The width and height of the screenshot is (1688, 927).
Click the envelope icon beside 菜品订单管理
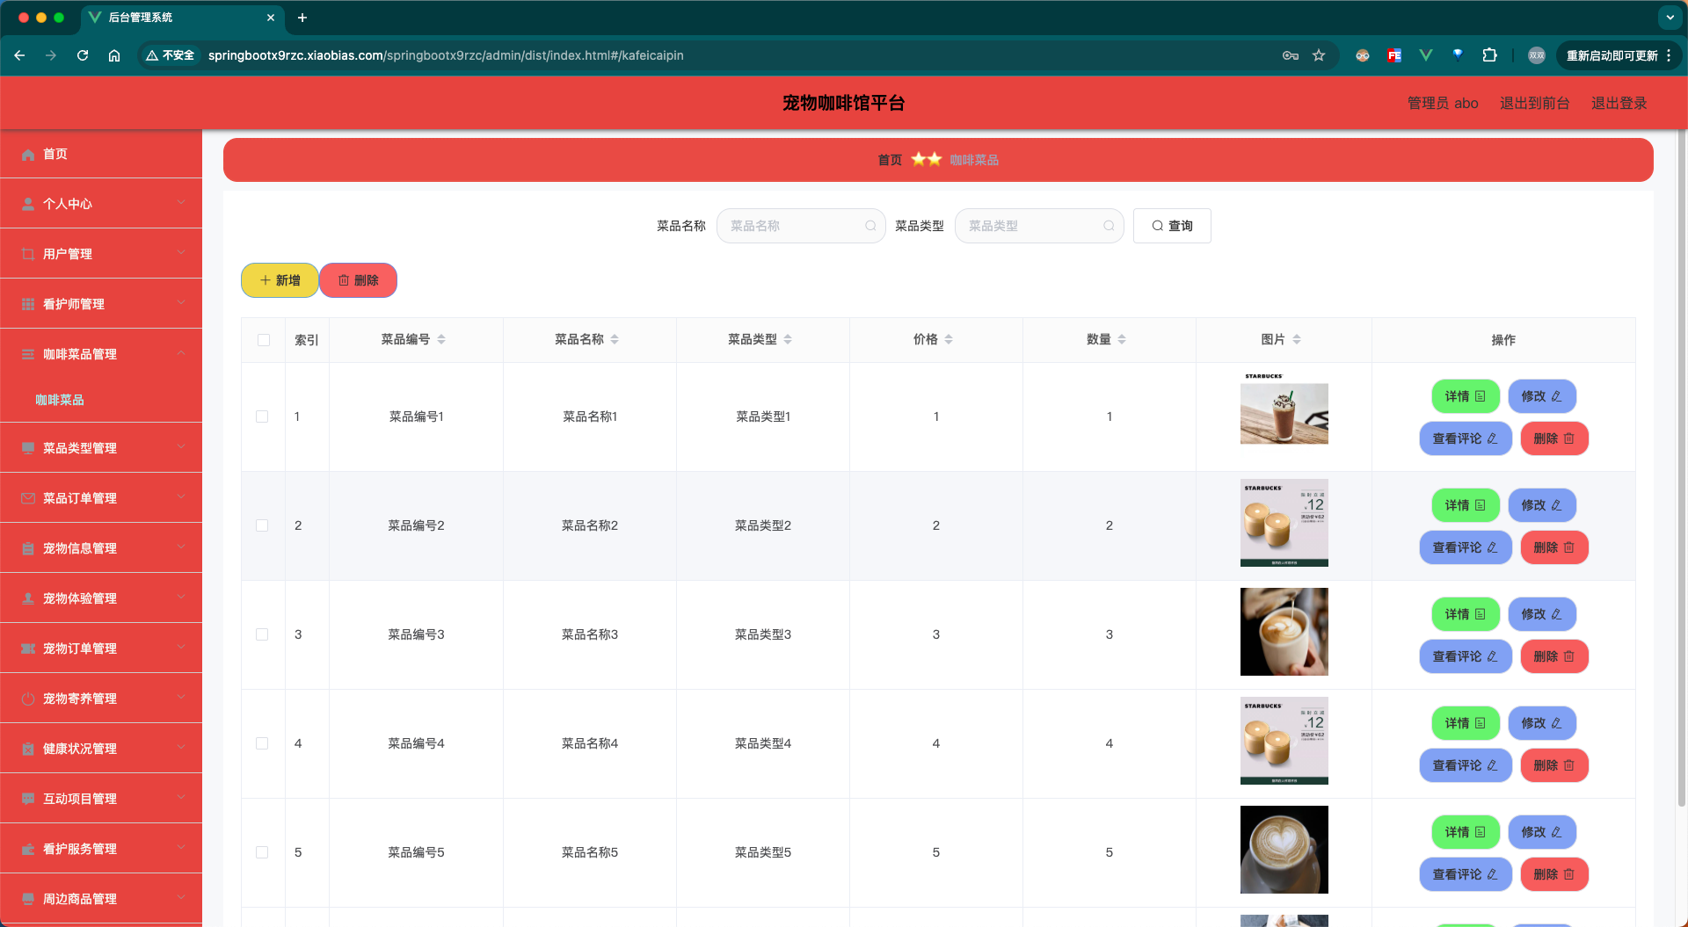pyautogui.click(x=28, y=498)
